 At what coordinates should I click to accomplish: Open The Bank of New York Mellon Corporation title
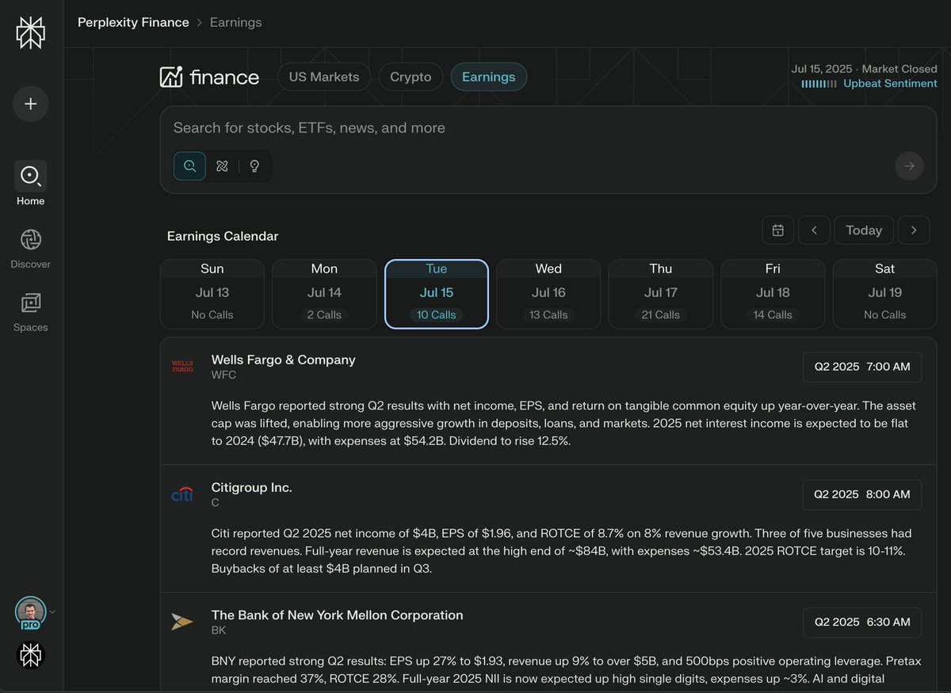pos(337,615)
